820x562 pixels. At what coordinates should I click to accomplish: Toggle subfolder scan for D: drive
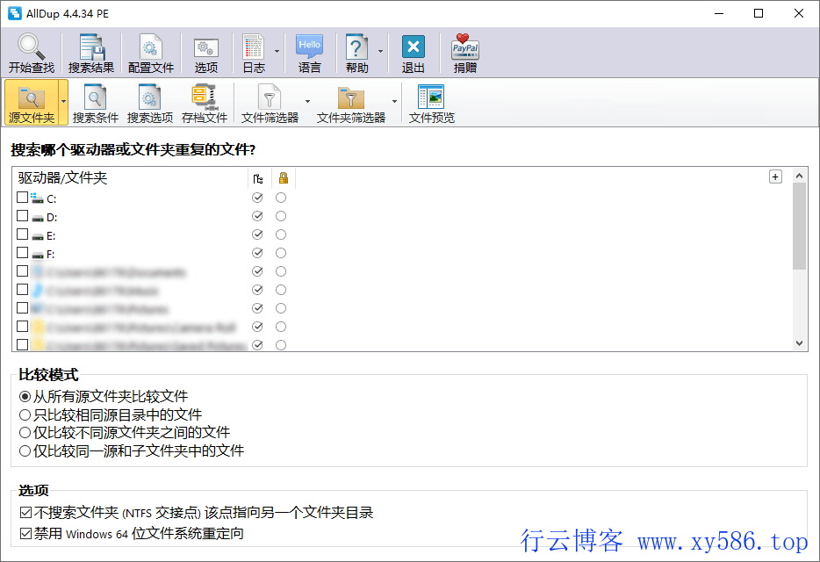click(x=257, y=216)
